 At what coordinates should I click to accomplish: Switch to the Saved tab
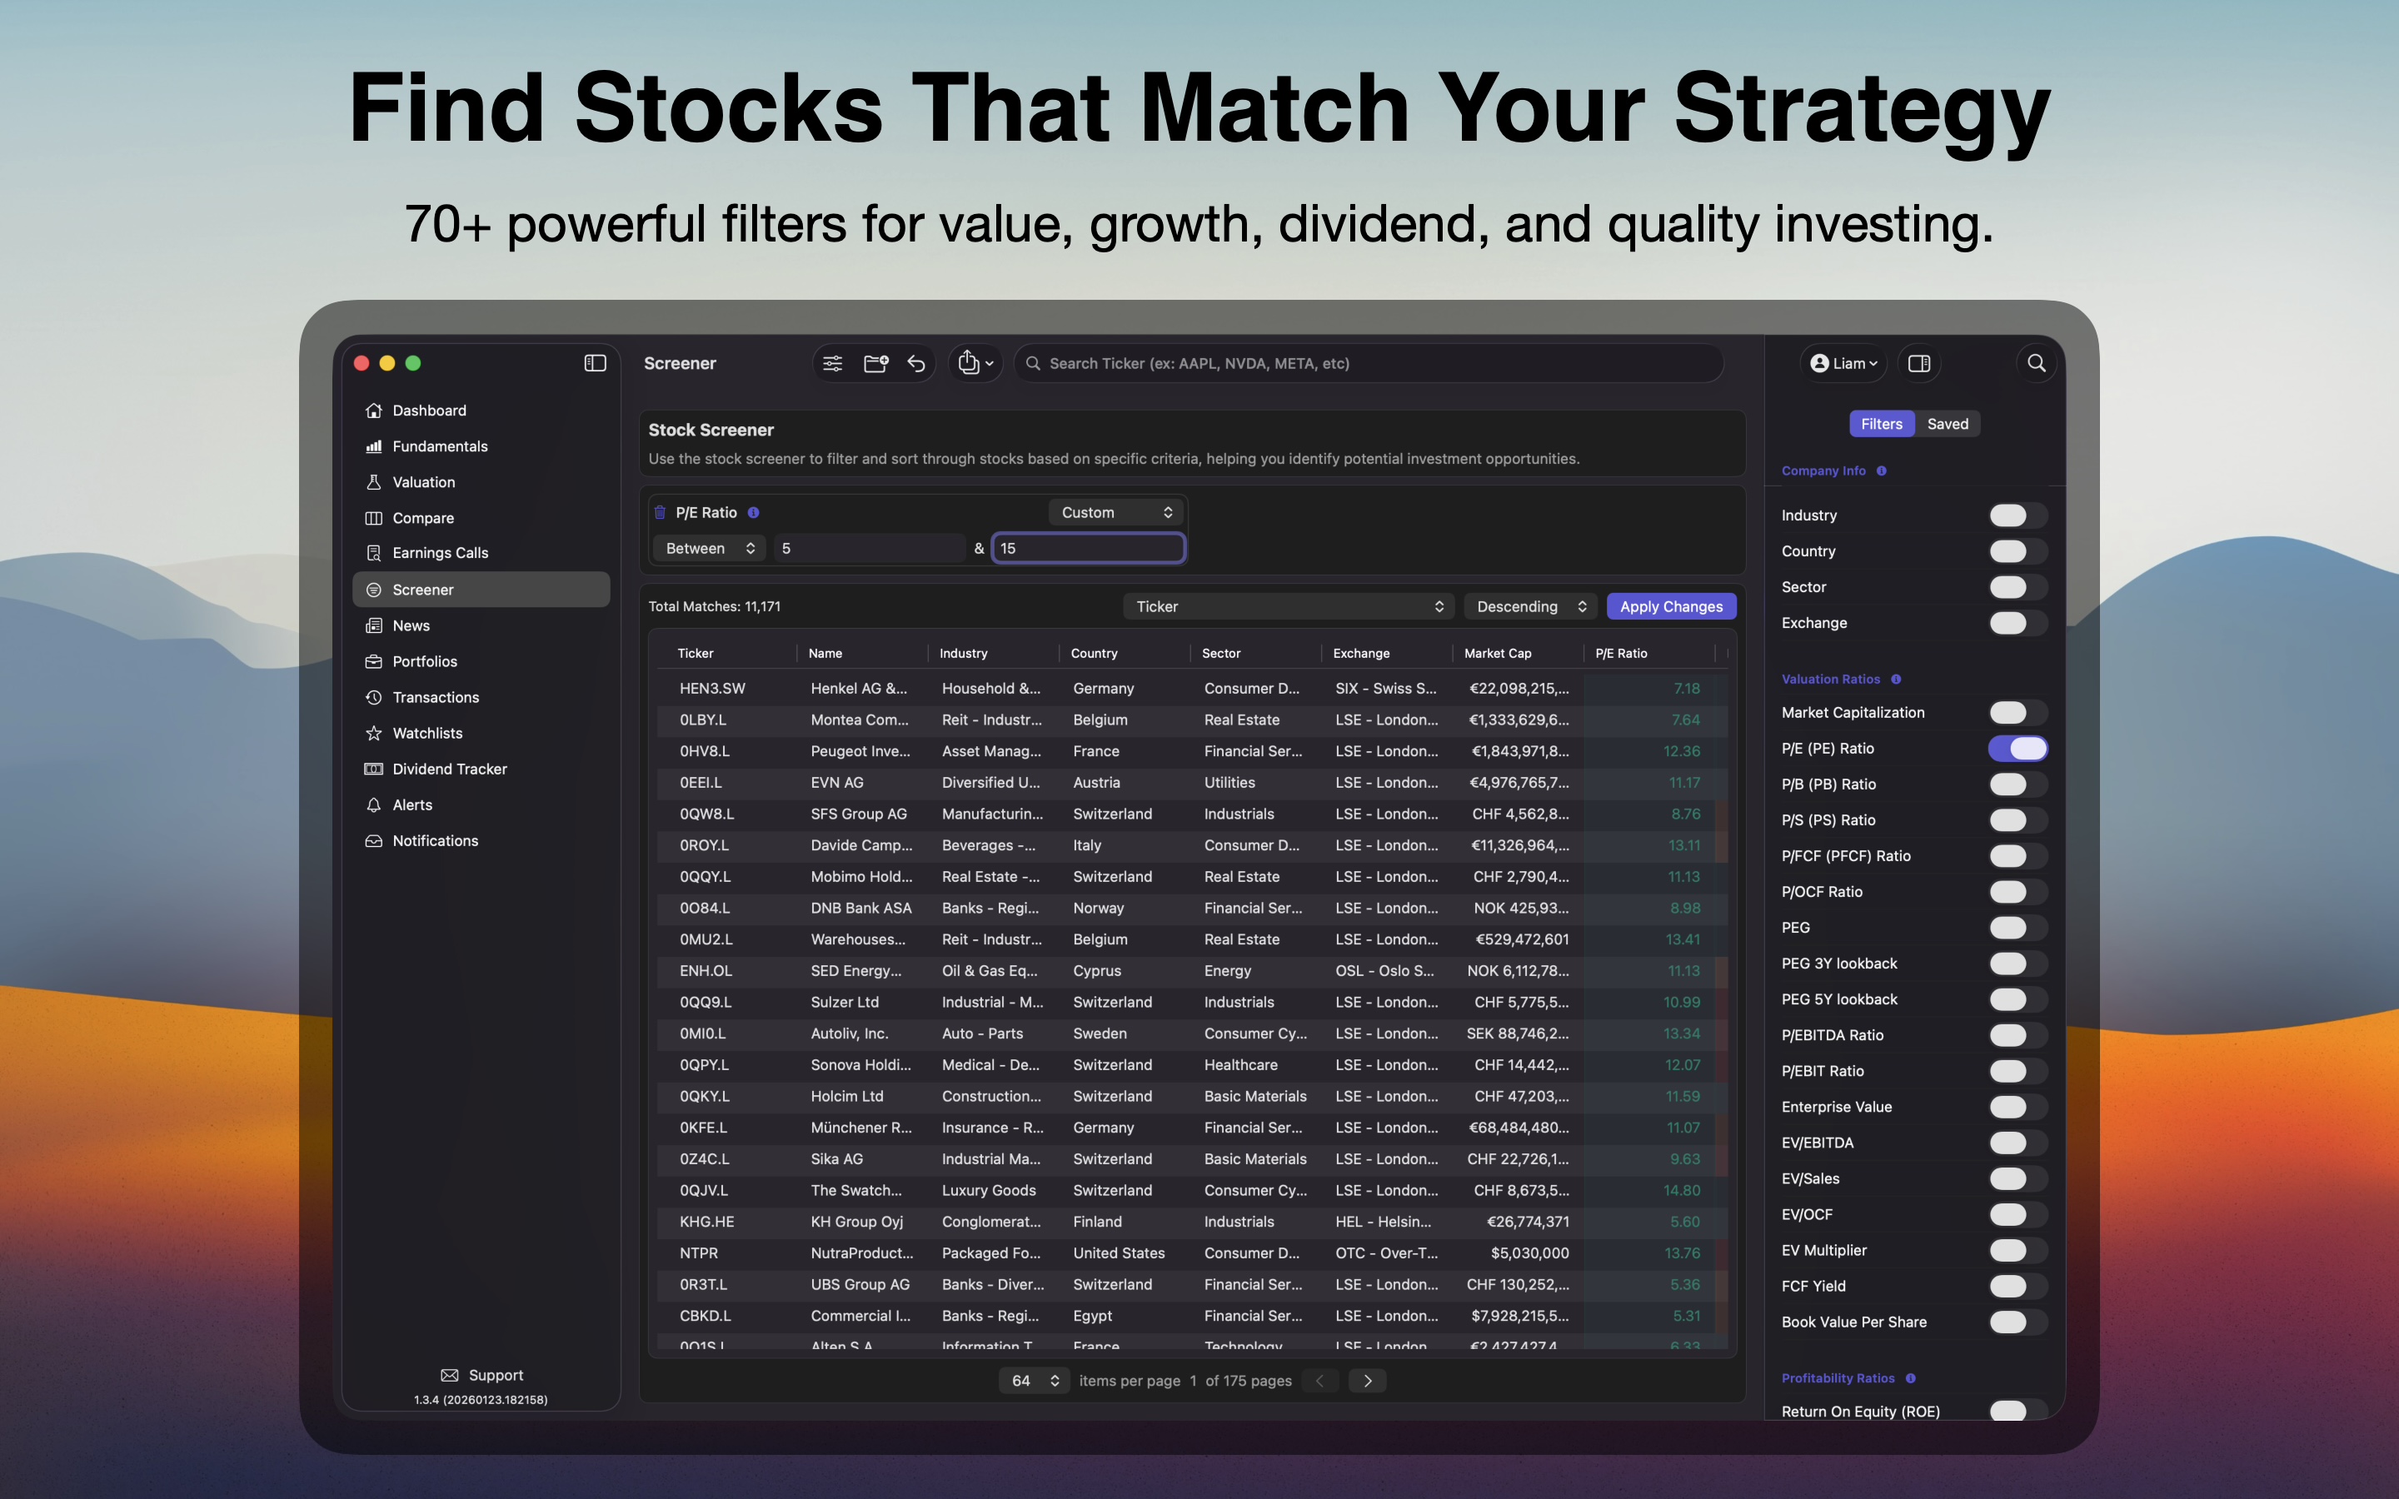coord(1947,425)
